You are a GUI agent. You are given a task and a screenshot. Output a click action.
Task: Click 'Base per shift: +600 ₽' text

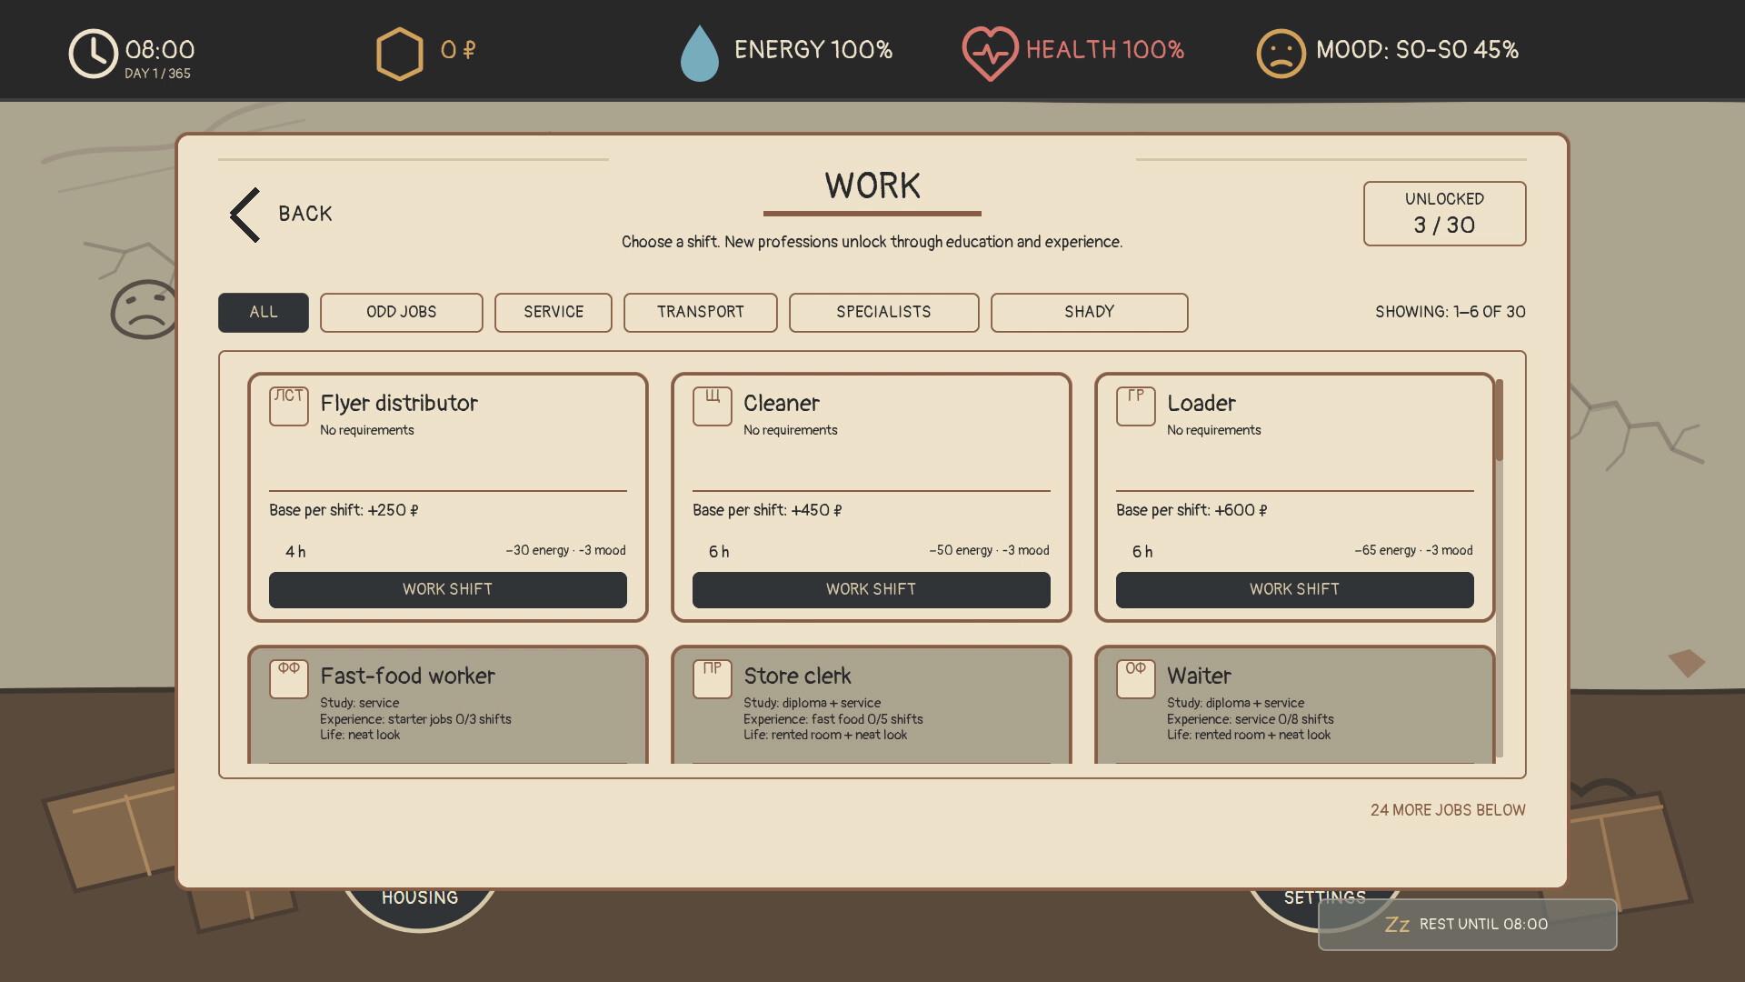[1192, 510]
